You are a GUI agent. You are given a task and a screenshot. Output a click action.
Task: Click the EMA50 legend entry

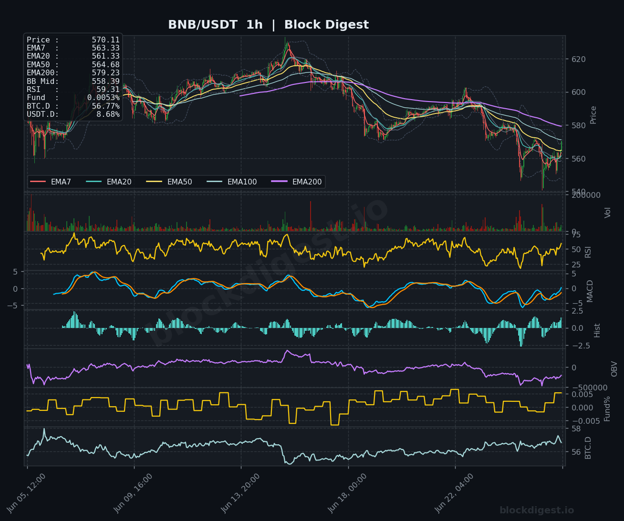[x=169, y=182]
